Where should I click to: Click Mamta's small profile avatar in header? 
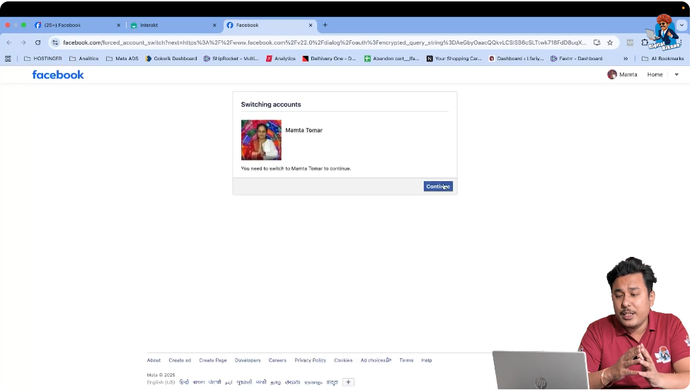611,74
